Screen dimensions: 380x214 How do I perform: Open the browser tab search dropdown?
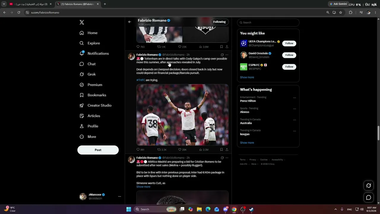tap(4, 4)
